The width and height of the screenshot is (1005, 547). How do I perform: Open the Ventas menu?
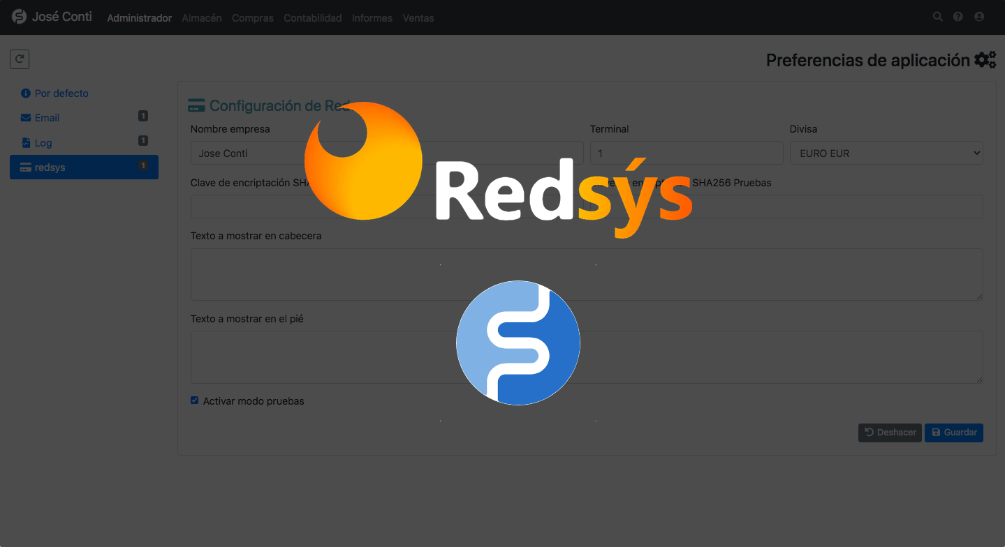click(418, 18)
